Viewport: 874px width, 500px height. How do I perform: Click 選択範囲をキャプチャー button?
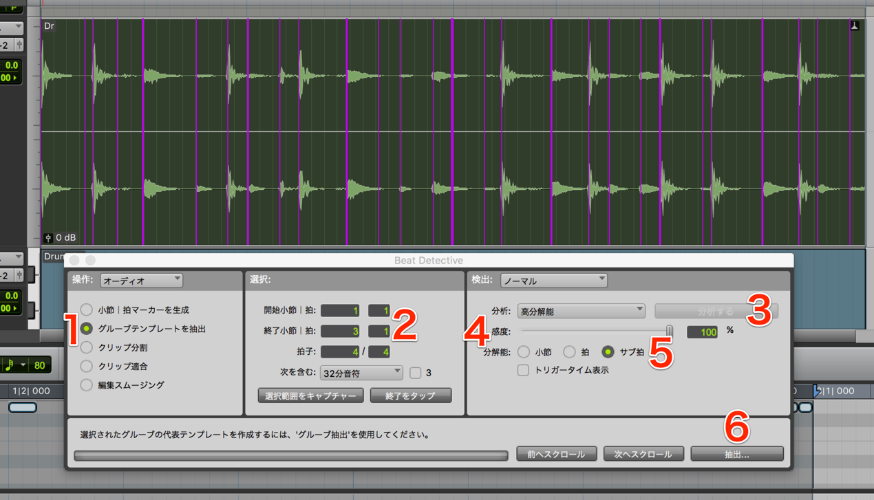(310, 395)
